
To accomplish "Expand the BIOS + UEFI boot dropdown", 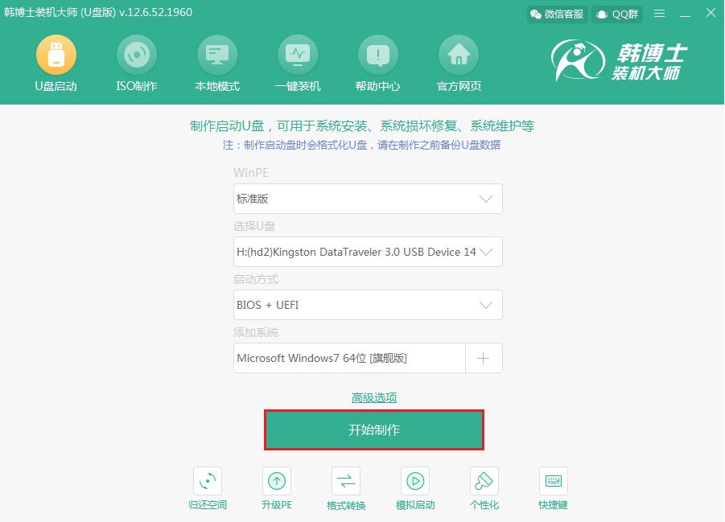I will (x=485, y=305).
